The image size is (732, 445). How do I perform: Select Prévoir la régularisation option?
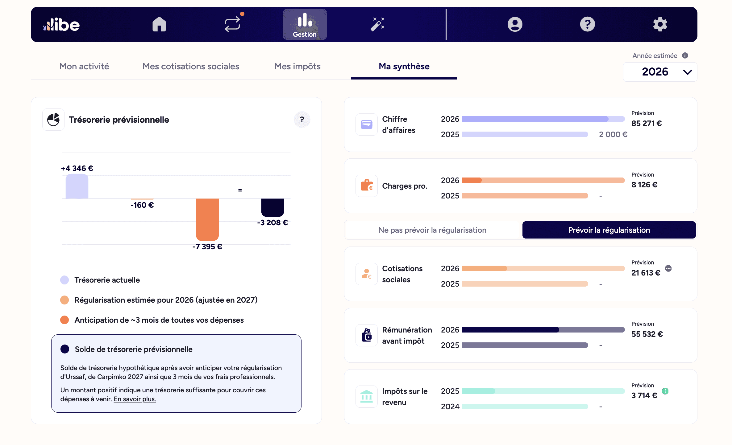(609, 230)
